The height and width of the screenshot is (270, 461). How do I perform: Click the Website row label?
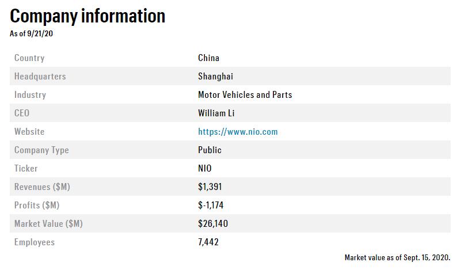(29, 132)
